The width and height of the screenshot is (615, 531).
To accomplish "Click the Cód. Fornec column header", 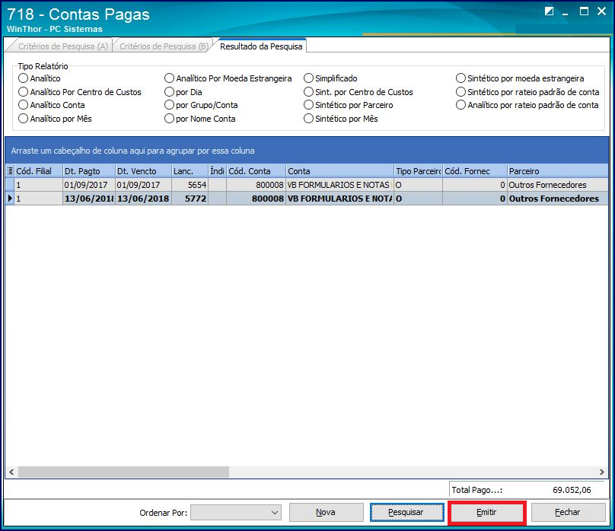I will pyautogui.click(x=475, y=171).
